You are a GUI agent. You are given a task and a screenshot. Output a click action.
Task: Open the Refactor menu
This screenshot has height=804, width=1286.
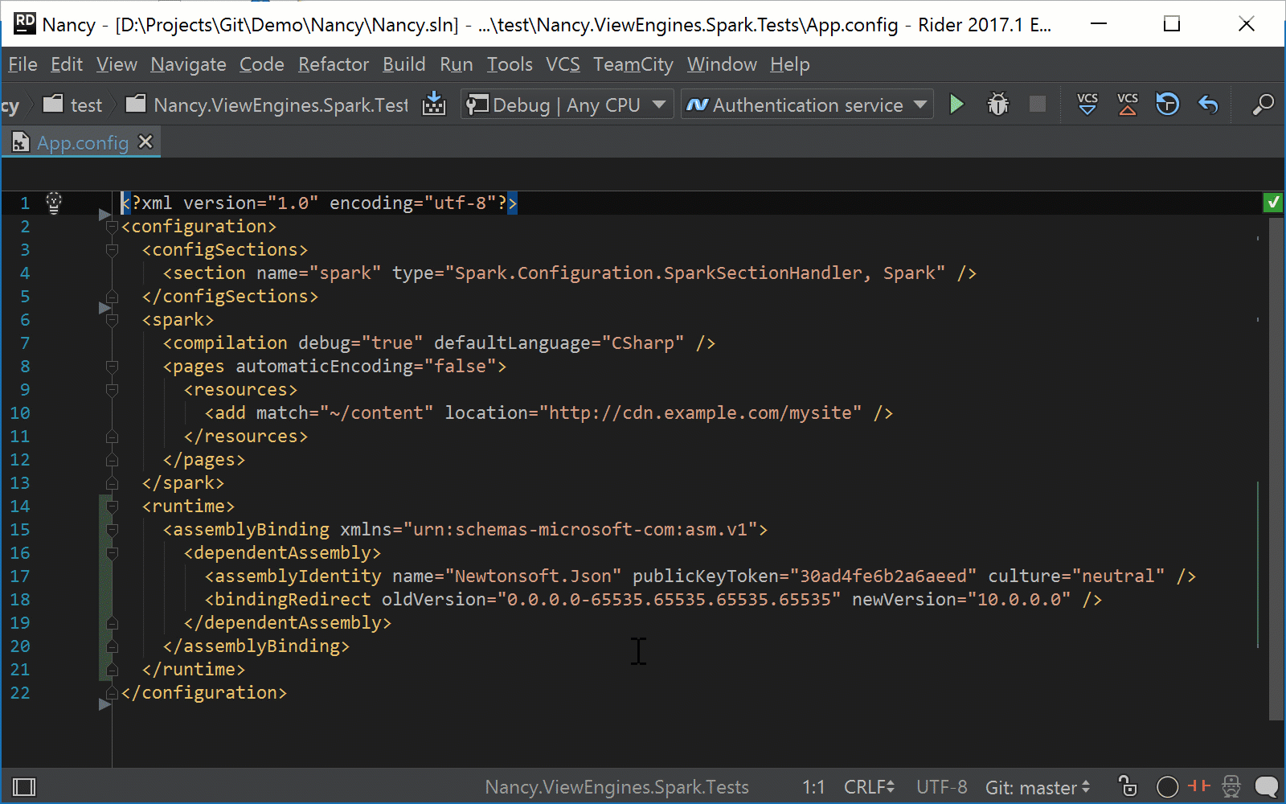[333, 64]
